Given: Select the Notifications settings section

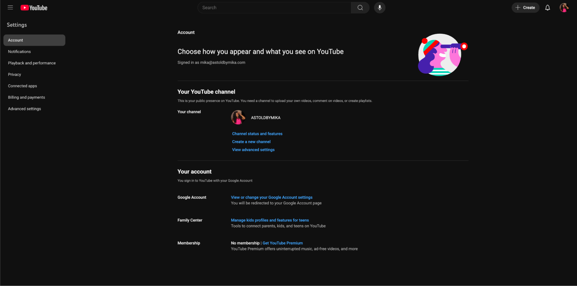Looking at the screenshot, I should pyautogui.click(x=19, y=52).
